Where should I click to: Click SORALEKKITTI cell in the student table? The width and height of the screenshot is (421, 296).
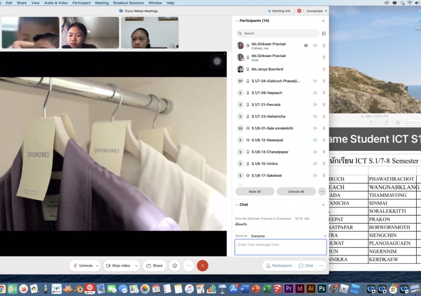click(x=392, y=211)
